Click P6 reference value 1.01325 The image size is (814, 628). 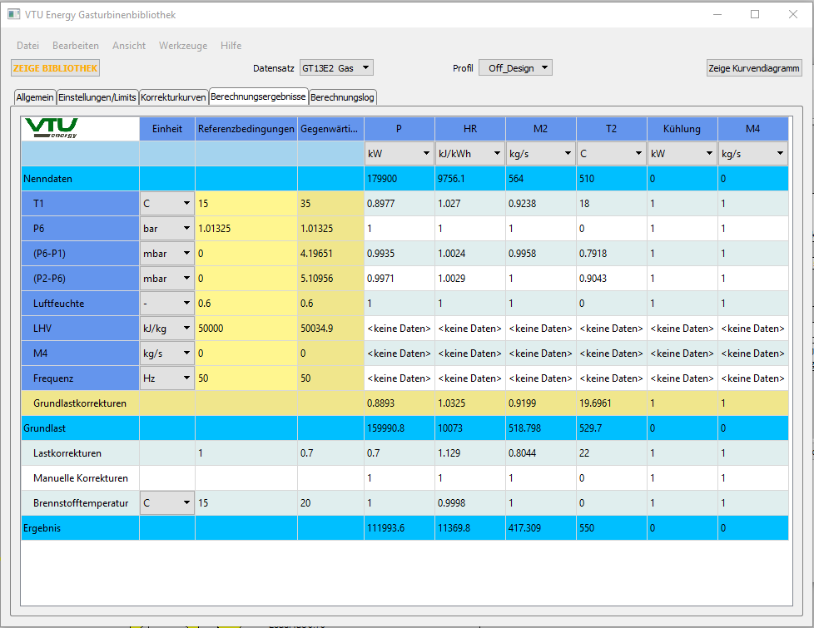pos(246,229)
